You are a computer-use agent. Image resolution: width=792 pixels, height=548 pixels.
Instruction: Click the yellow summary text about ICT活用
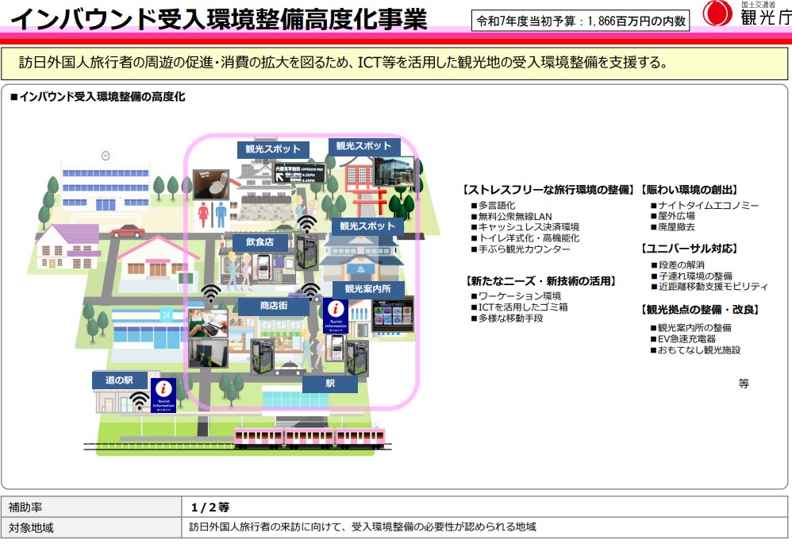pyautogui.click(x=344, y=62)
